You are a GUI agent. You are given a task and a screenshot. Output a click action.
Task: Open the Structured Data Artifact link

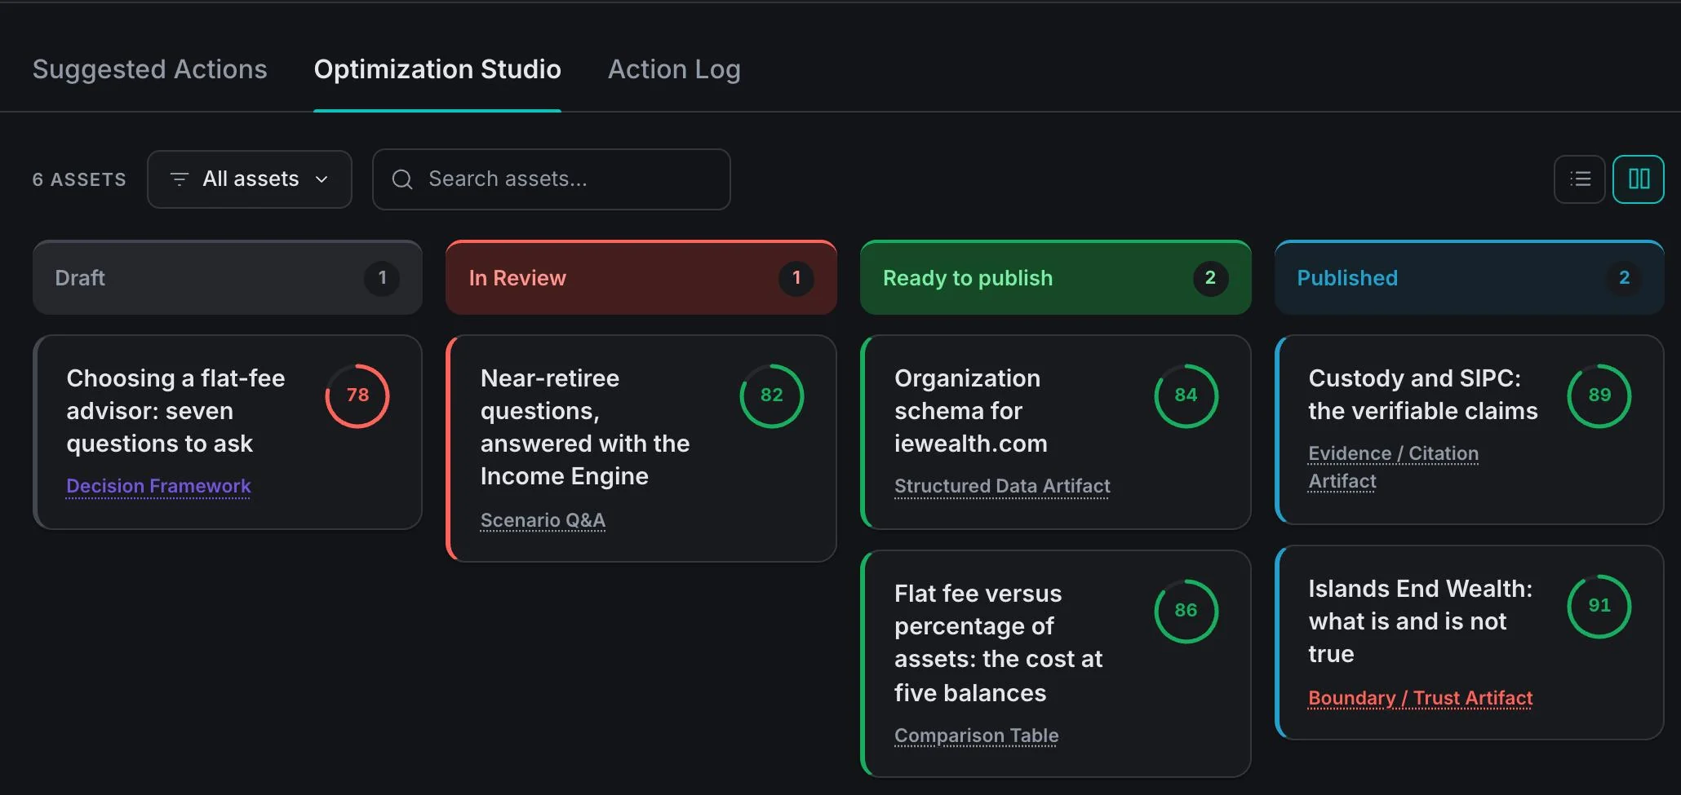click(1002, 486)
